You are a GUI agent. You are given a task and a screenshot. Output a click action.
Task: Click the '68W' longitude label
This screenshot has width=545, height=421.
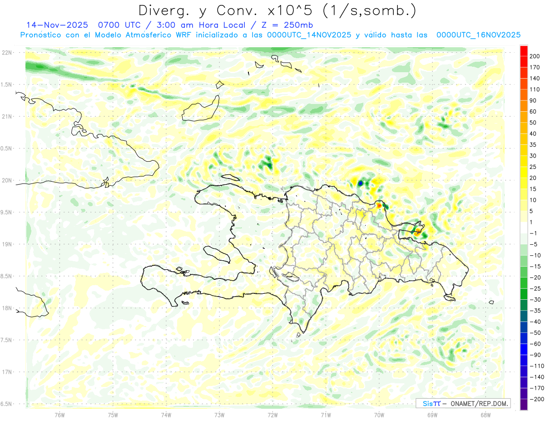[x=486, y=415]
